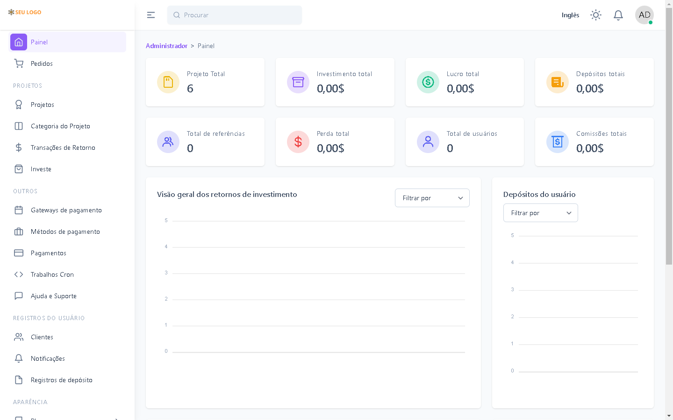Open Filtrar por dropdown under Depósitos do usuário

[540, 213]
